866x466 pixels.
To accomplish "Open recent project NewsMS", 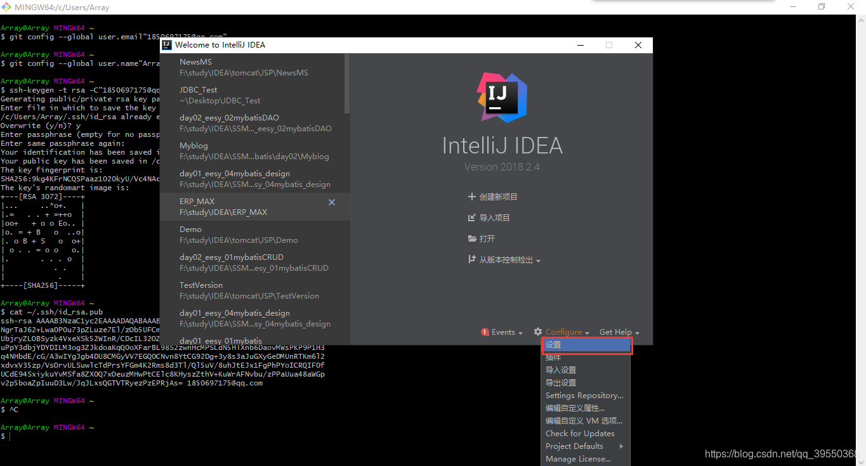I will point(253,67).
